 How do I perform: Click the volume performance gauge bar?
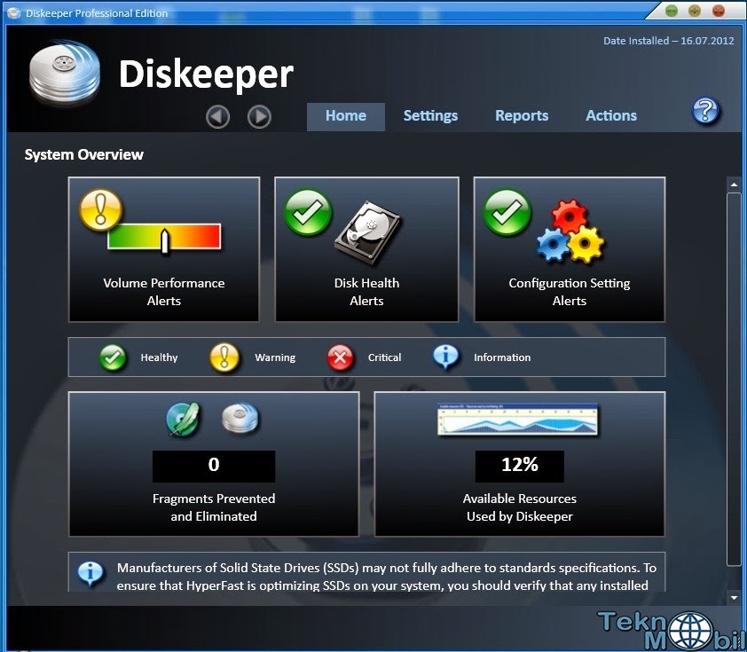pos(164,237)
